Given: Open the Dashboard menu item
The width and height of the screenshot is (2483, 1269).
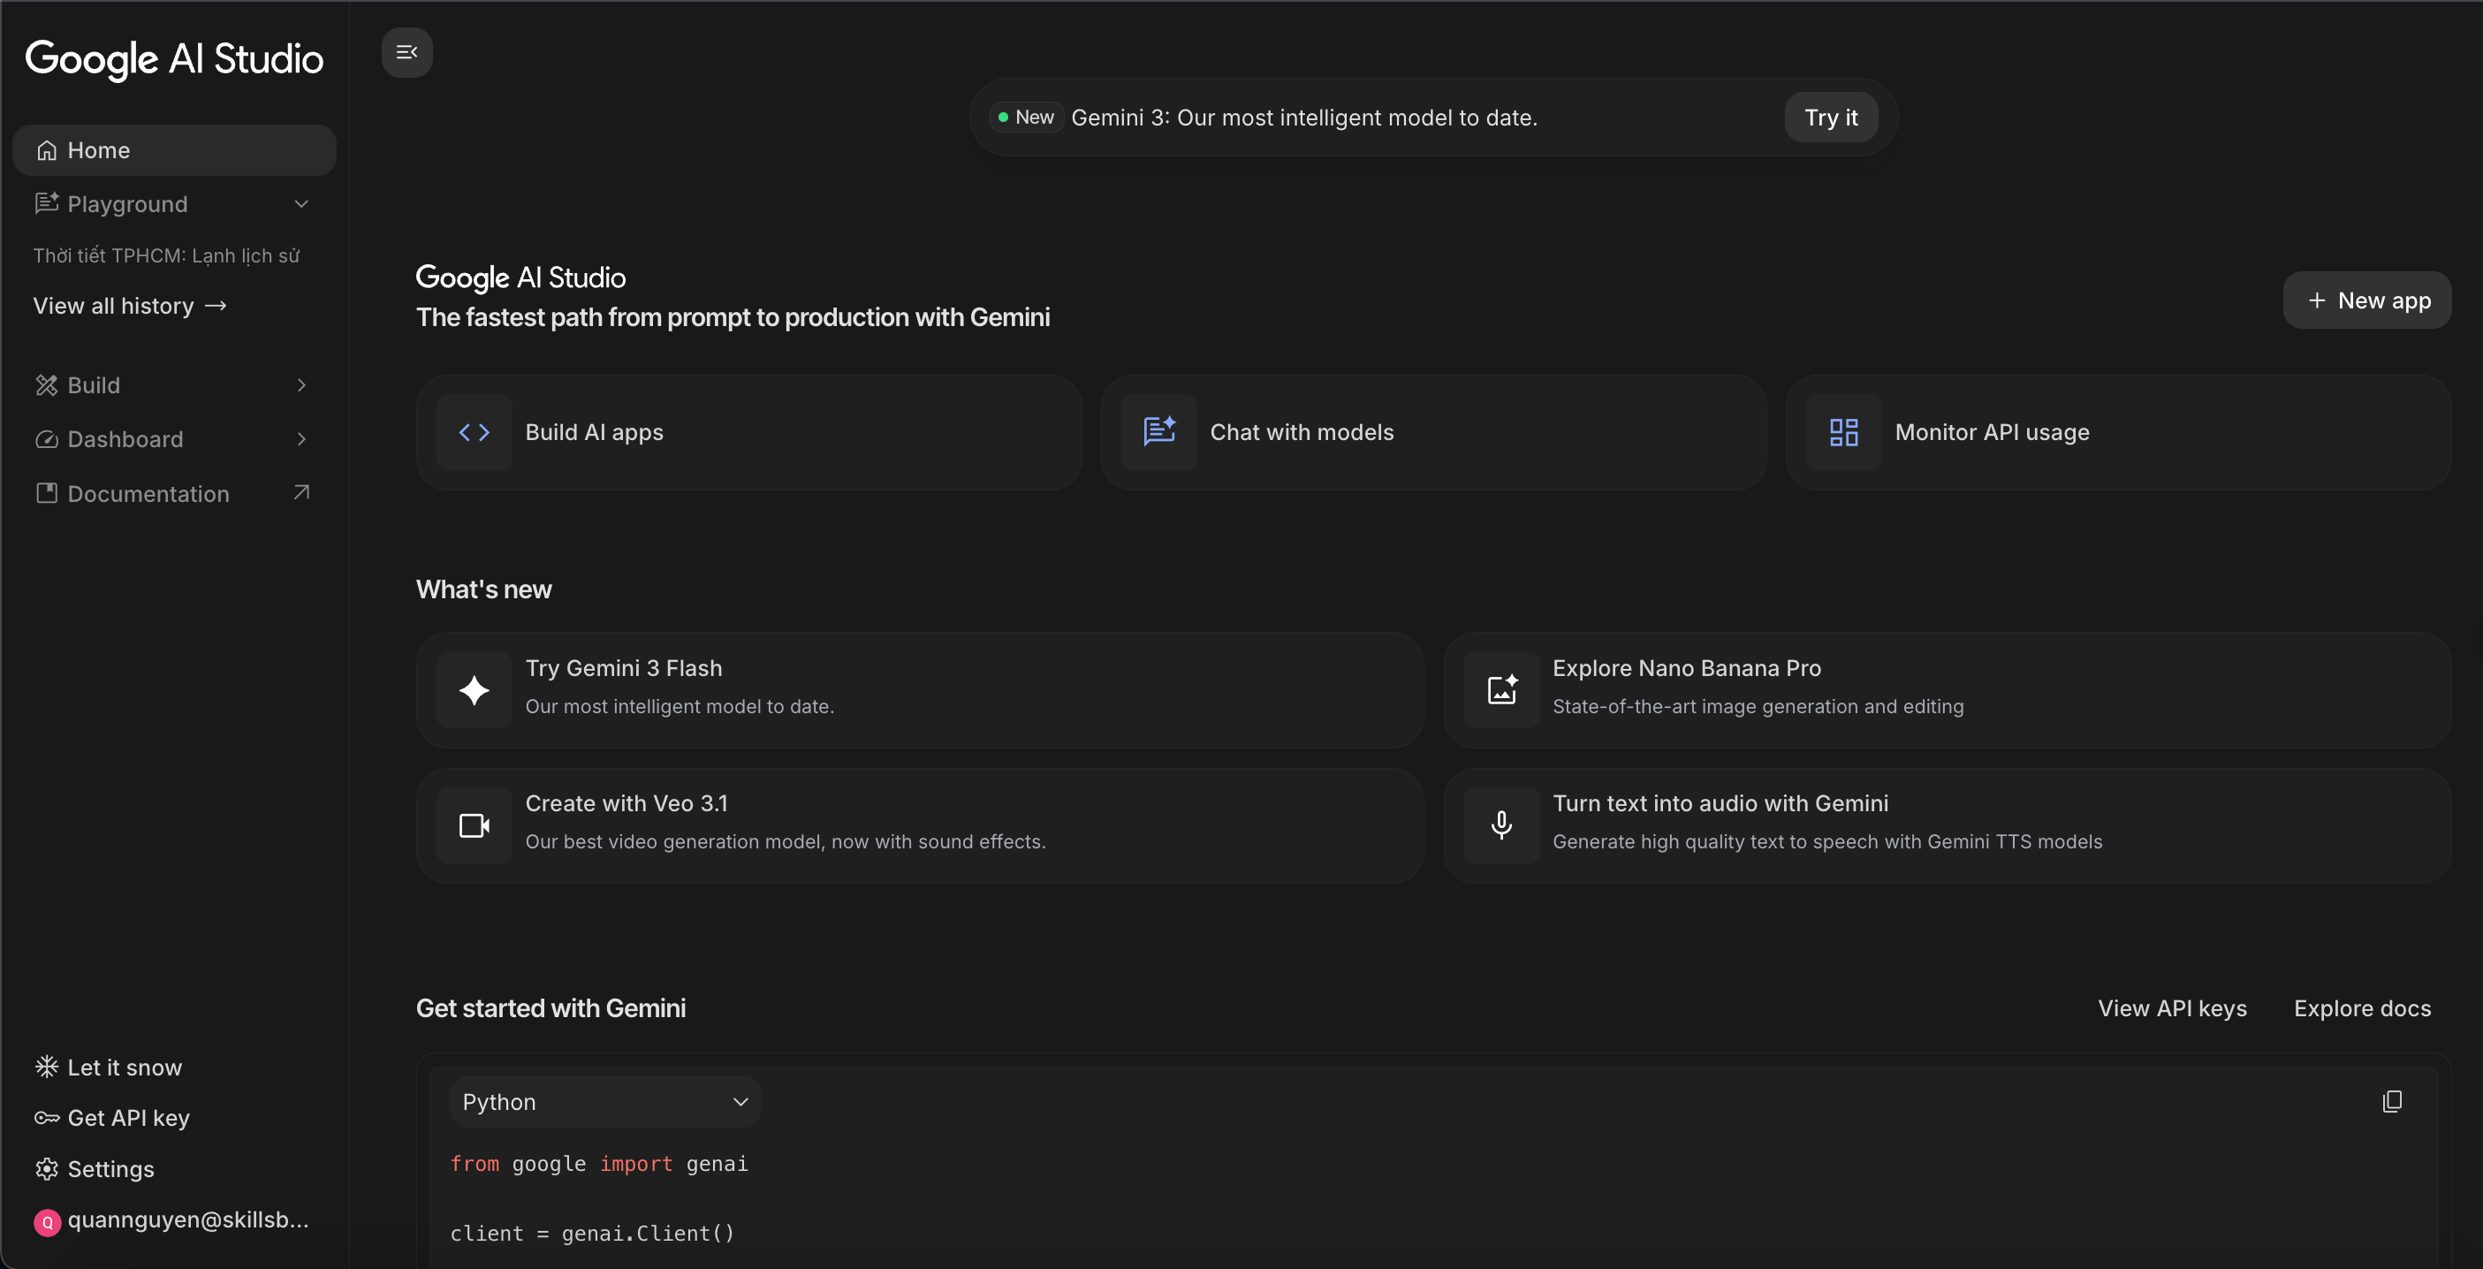Looking at the screenshot, I should (174, 438).
